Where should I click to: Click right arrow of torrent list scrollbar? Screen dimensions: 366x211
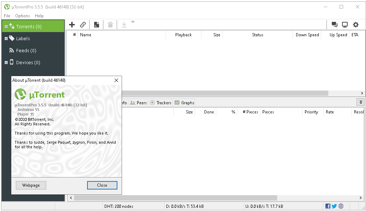pos(362,93)
